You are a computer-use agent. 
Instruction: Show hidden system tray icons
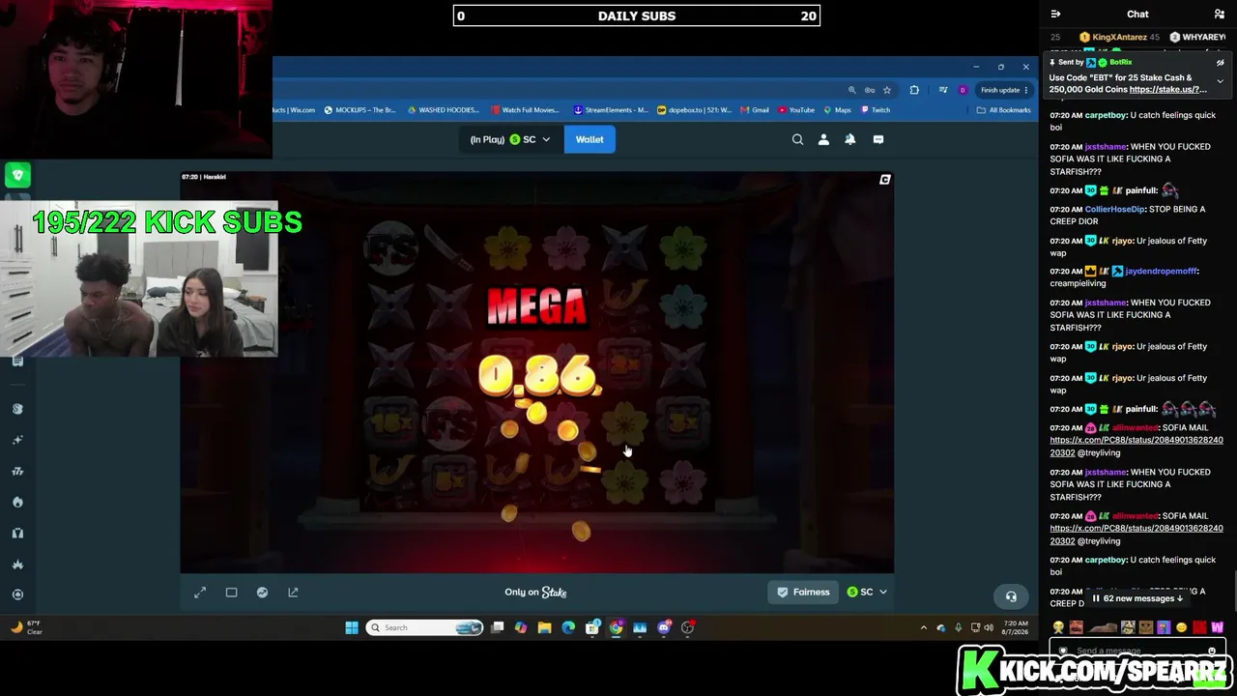coord(923,628)
